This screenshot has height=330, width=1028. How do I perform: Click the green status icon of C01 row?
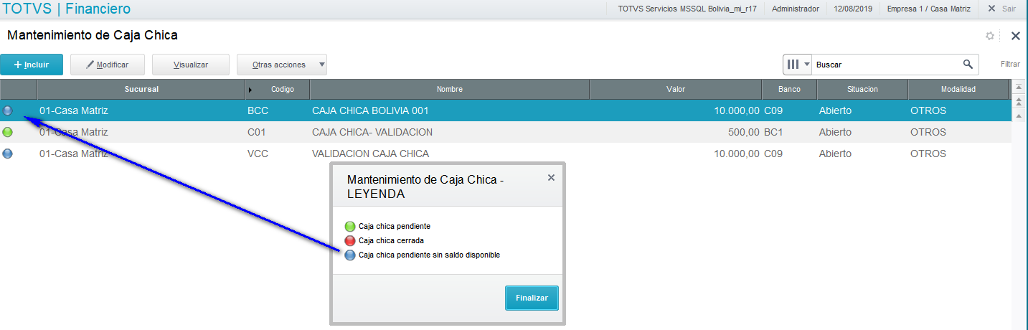tap(8, 132)
